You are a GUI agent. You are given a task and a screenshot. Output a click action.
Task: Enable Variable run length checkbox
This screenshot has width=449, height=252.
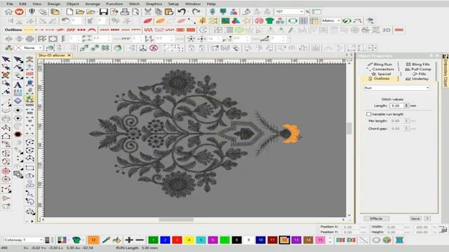(x=368, y=114)
